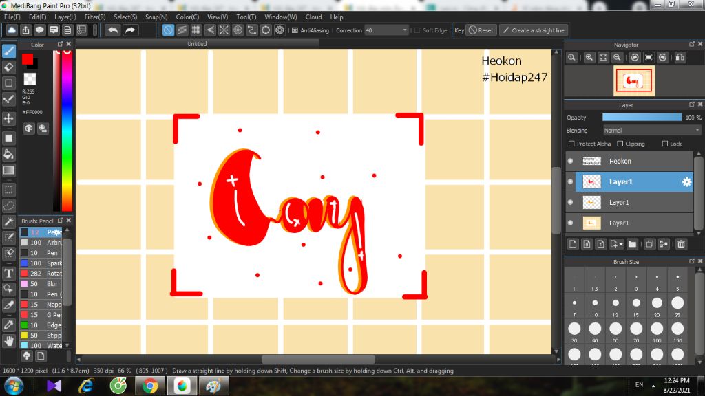The width and height of the screenshot is (705, 396).
Task: Enable radial snap guide
Action: point(224,30)
